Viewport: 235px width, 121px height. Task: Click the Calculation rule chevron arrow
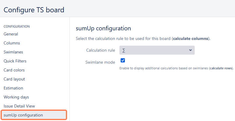click(x=190, y=50)
